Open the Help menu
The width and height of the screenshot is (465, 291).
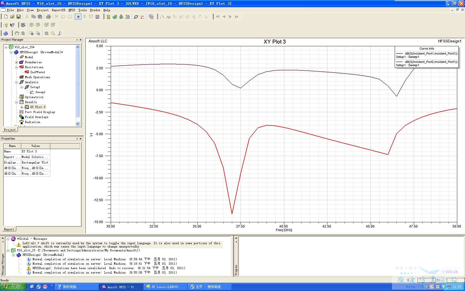click(107, 10)
